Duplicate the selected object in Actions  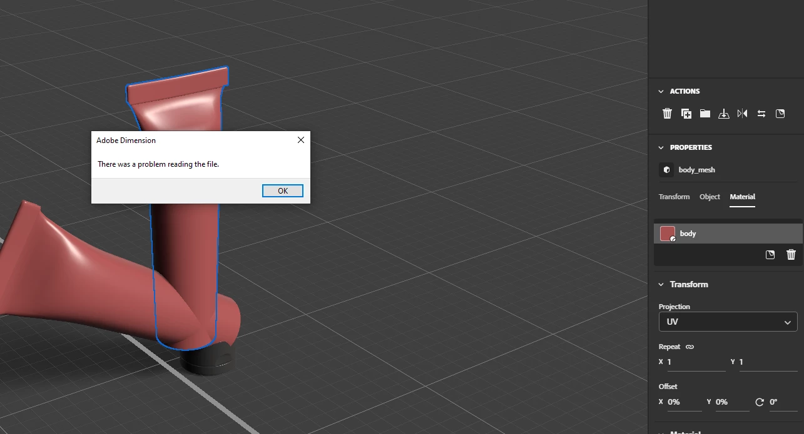[686, 114]
